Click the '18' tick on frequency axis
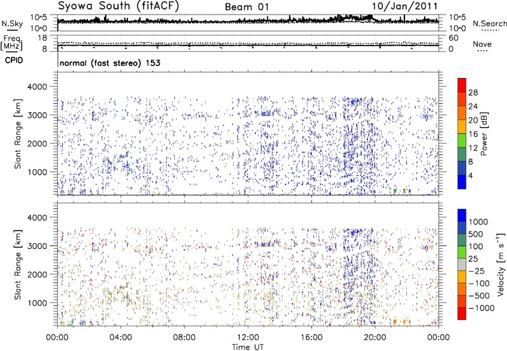This screenshot has height=351, width=507. tap(42, 38)
